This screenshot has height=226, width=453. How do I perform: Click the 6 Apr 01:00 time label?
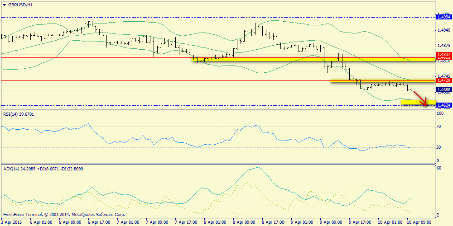pos(41,222)
